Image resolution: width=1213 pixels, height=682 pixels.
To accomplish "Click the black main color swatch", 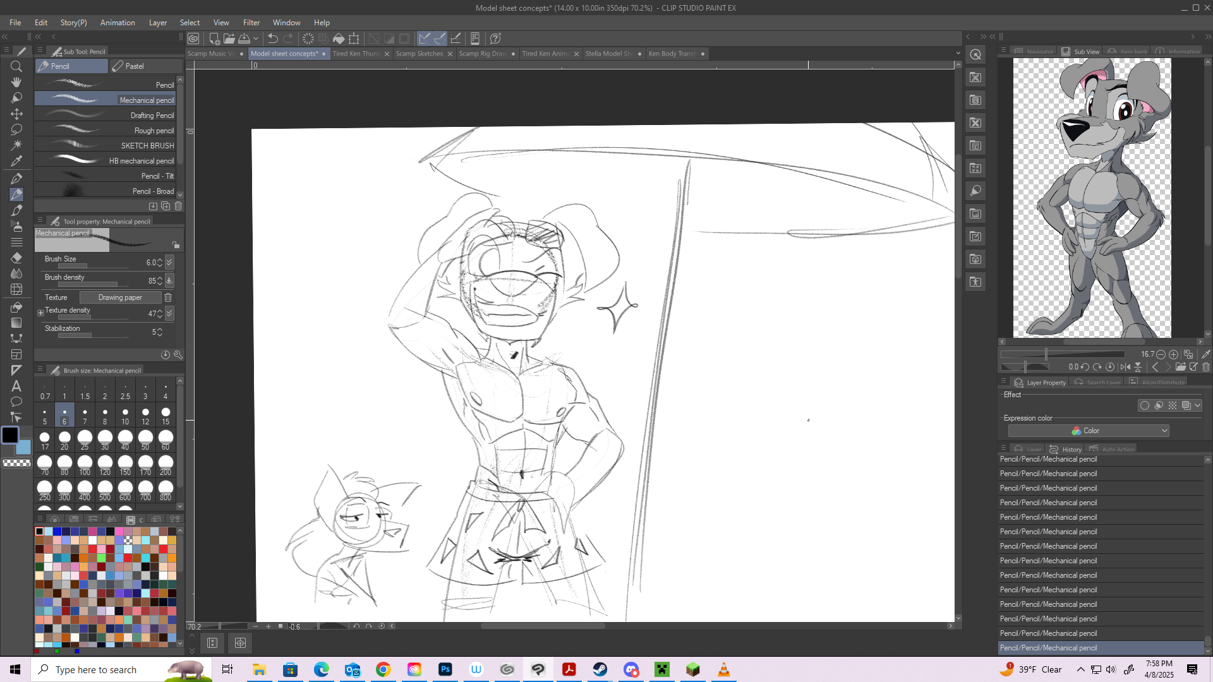I will (10, 435).
